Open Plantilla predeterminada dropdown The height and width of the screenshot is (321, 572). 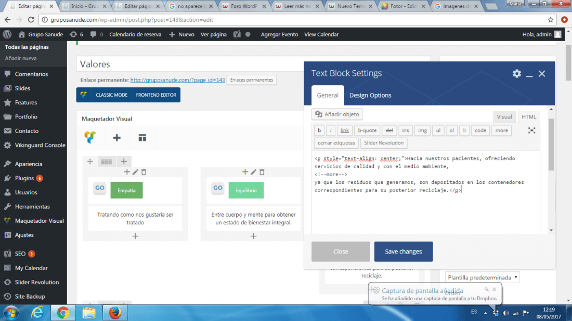coord(482,278)
